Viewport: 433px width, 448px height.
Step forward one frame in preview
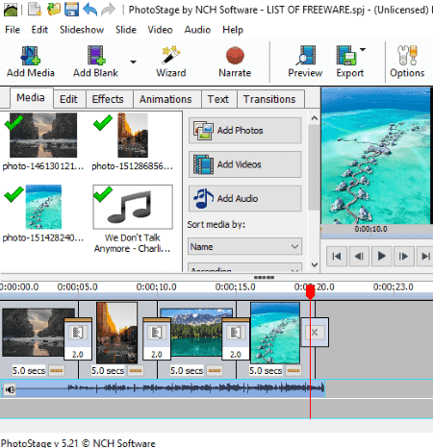click(x=404, y=256)
